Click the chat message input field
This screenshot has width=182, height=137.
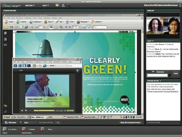point(157,75)
